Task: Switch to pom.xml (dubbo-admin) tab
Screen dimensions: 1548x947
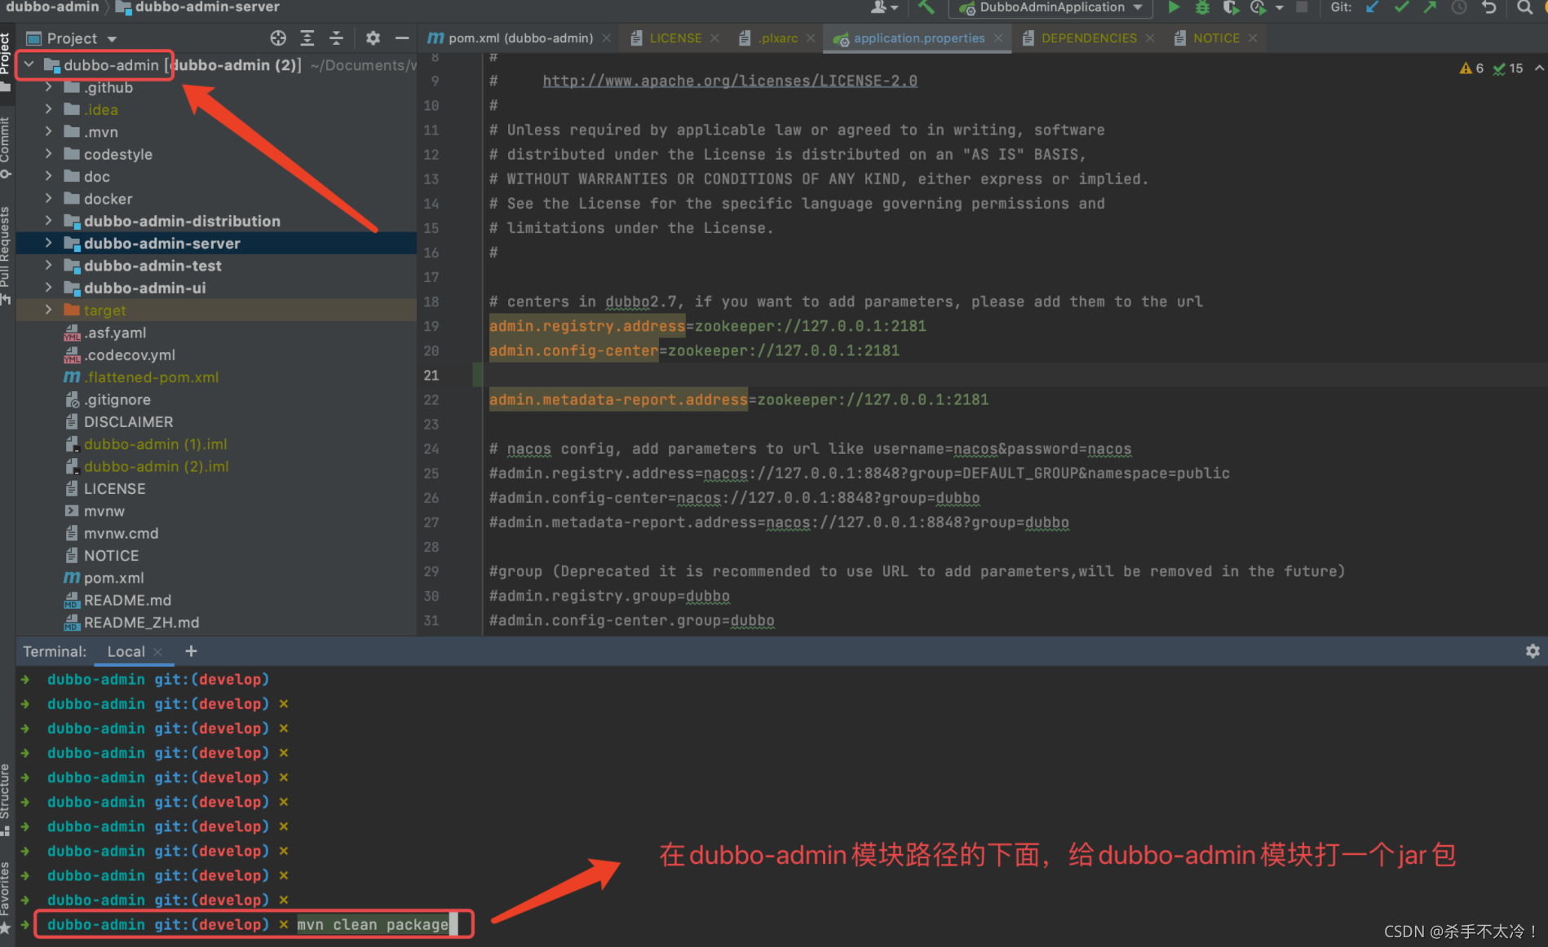Action: (x=520, y=38)
